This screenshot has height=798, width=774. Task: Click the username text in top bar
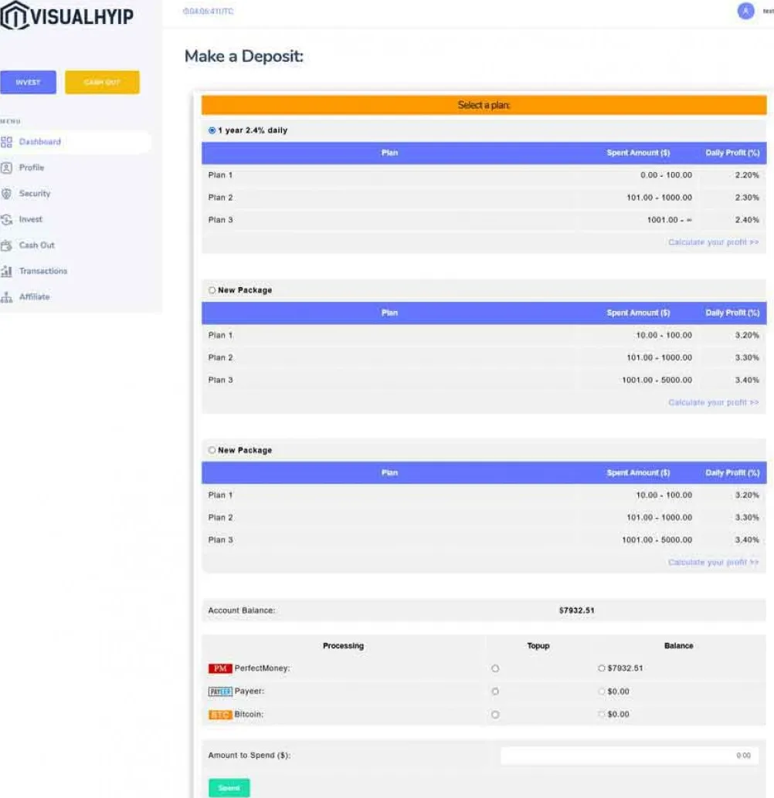pos(769,12)
